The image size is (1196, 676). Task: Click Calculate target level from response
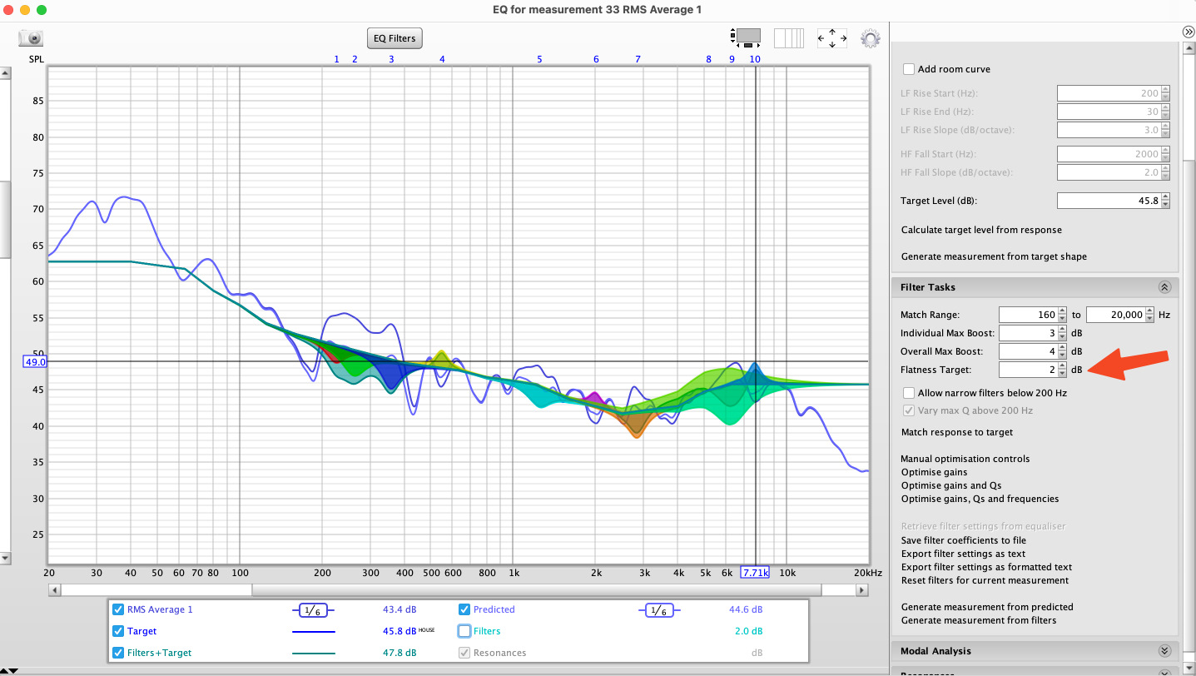click(x=981, y=230)
